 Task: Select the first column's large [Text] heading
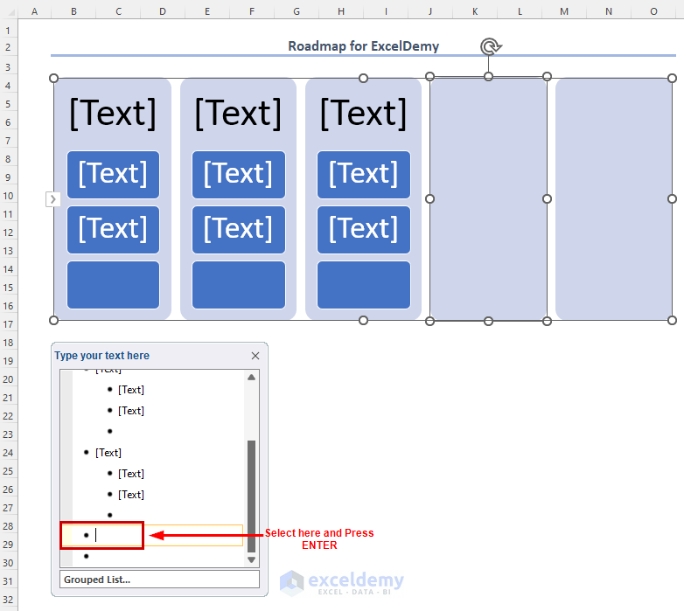113,114
